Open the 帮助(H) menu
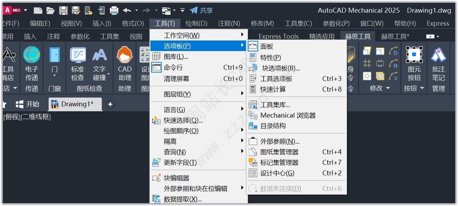This screenshot has height=206, width=458. click(405, 24)
